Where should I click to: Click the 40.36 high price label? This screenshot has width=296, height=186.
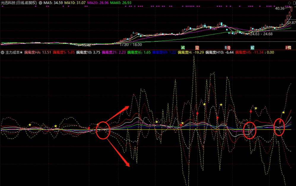280,8
